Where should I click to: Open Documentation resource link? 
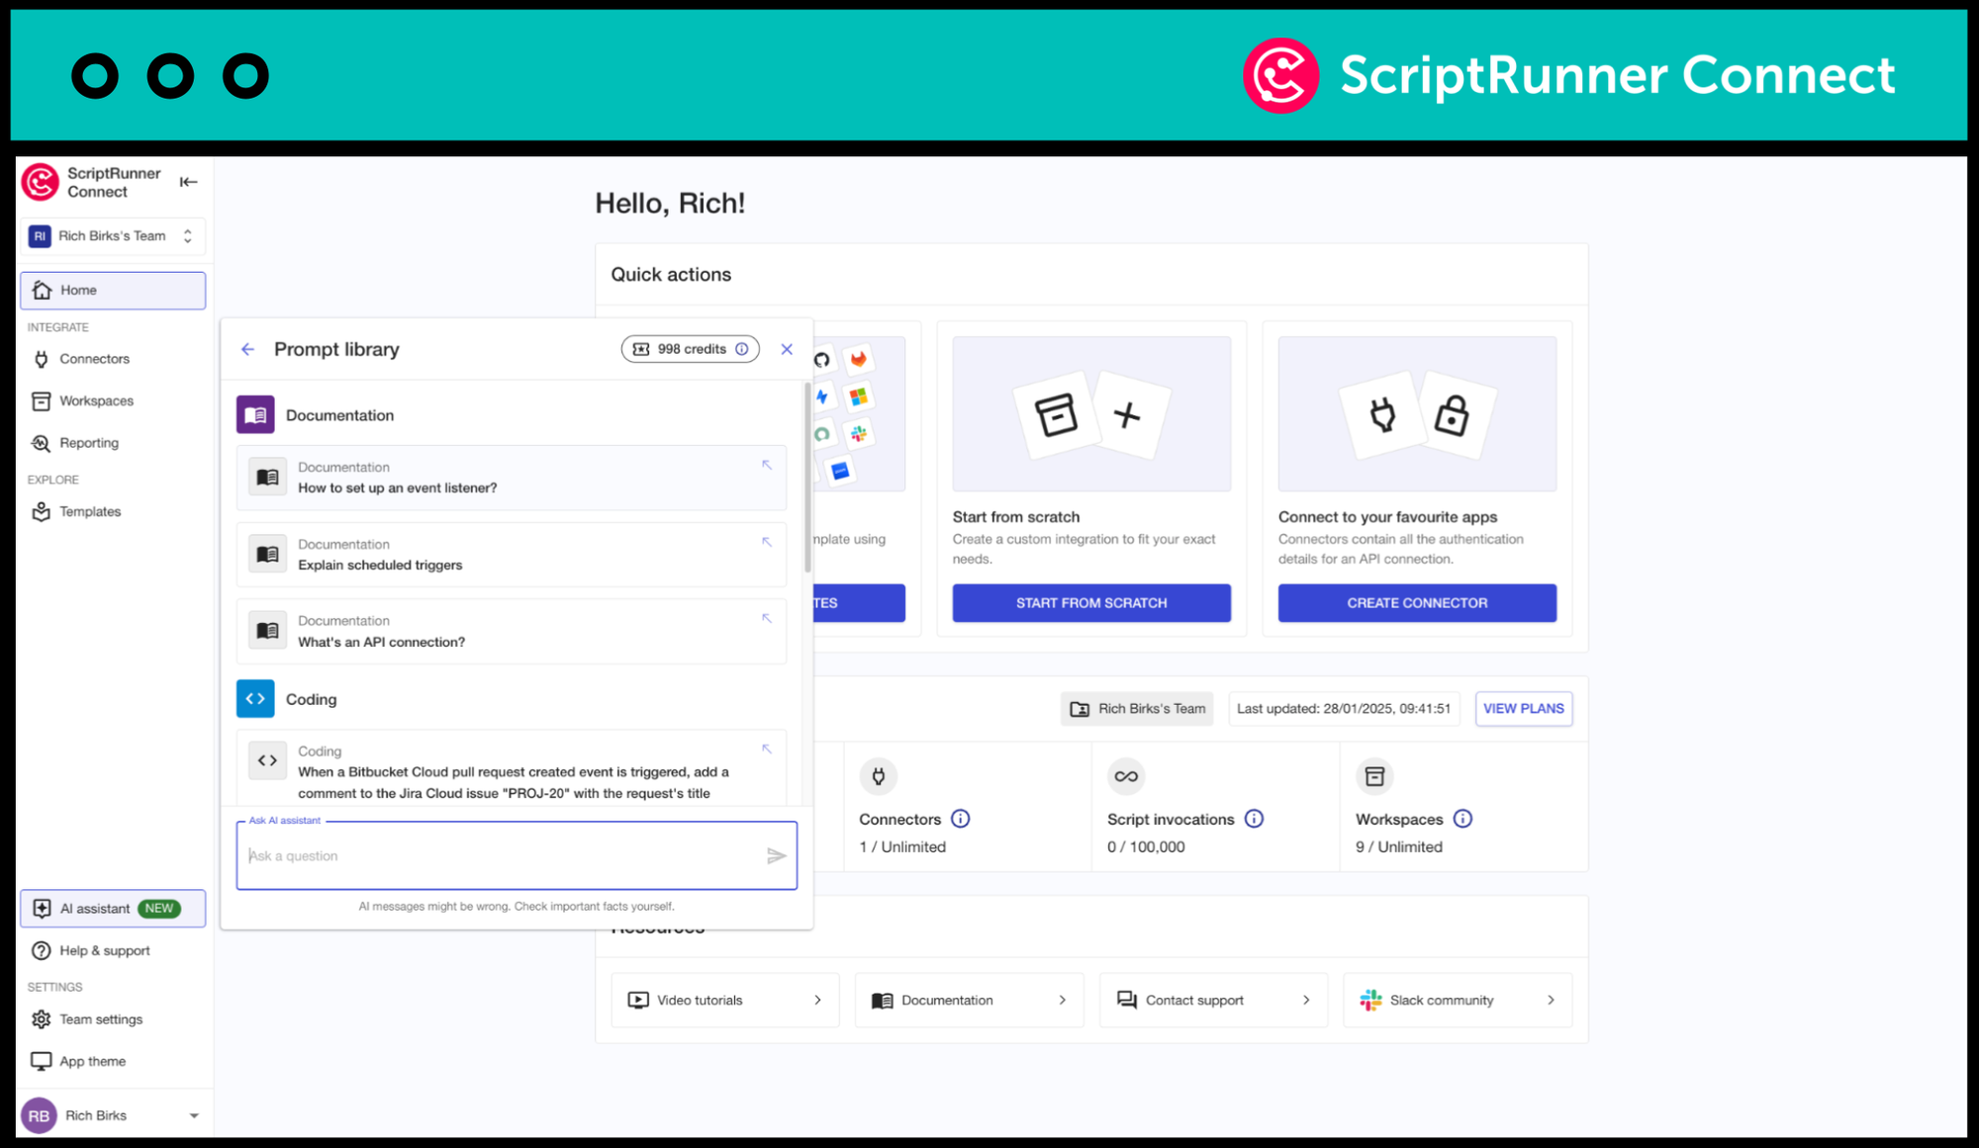click(970, 1001)
